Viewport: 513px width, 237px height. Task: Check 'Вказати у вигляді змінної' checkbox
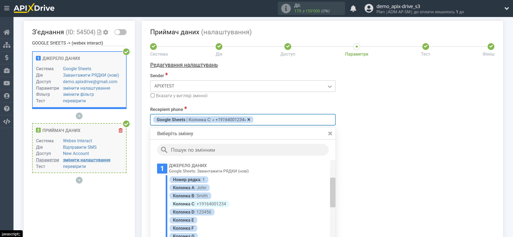[152, 96]
